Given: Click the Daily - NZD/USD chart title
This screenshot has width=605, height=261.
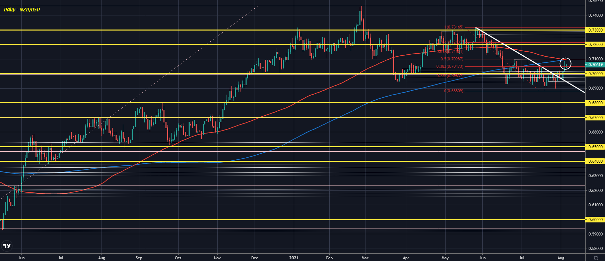Looking at the screenshot, I should point(22,10).
